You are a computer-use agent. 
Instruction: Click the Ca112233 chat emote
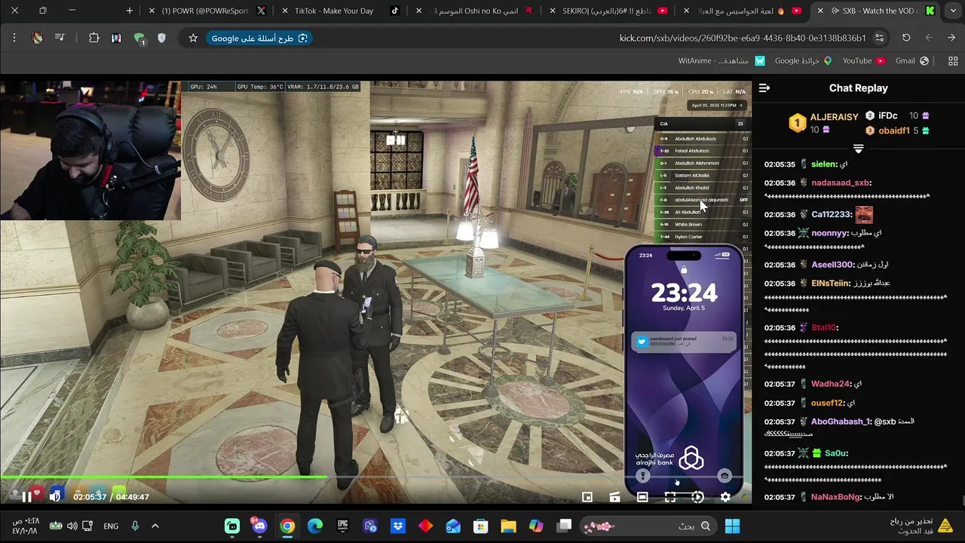coord(864,214)
